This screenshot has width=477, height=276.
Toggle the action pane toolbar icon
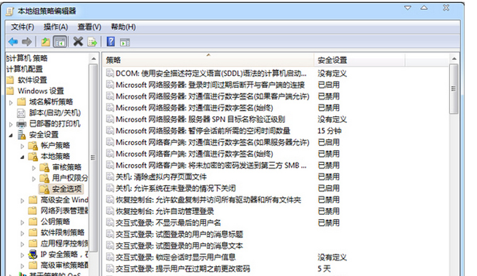pyautogui.click(x=125, y=42)
